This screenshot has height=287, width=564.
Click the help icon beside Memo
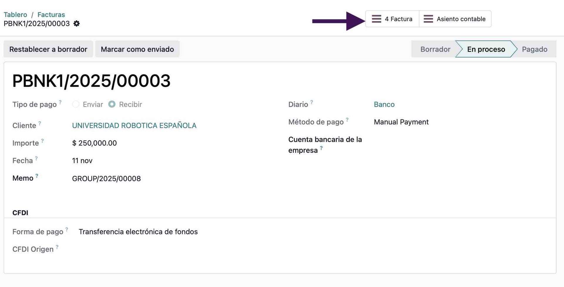[x=37, y=175]
